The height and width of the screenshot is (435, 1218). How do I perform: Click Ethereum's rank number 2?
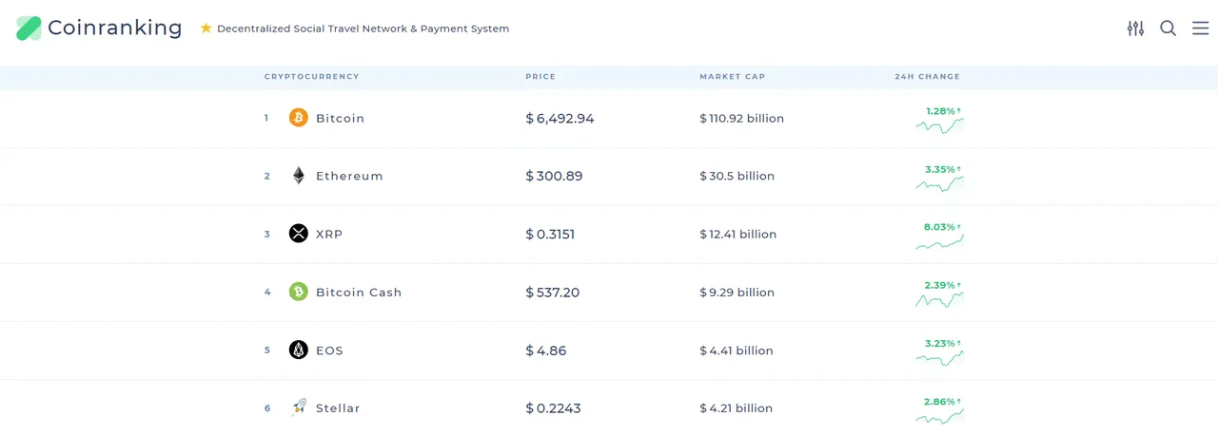(x=267, y=176)
